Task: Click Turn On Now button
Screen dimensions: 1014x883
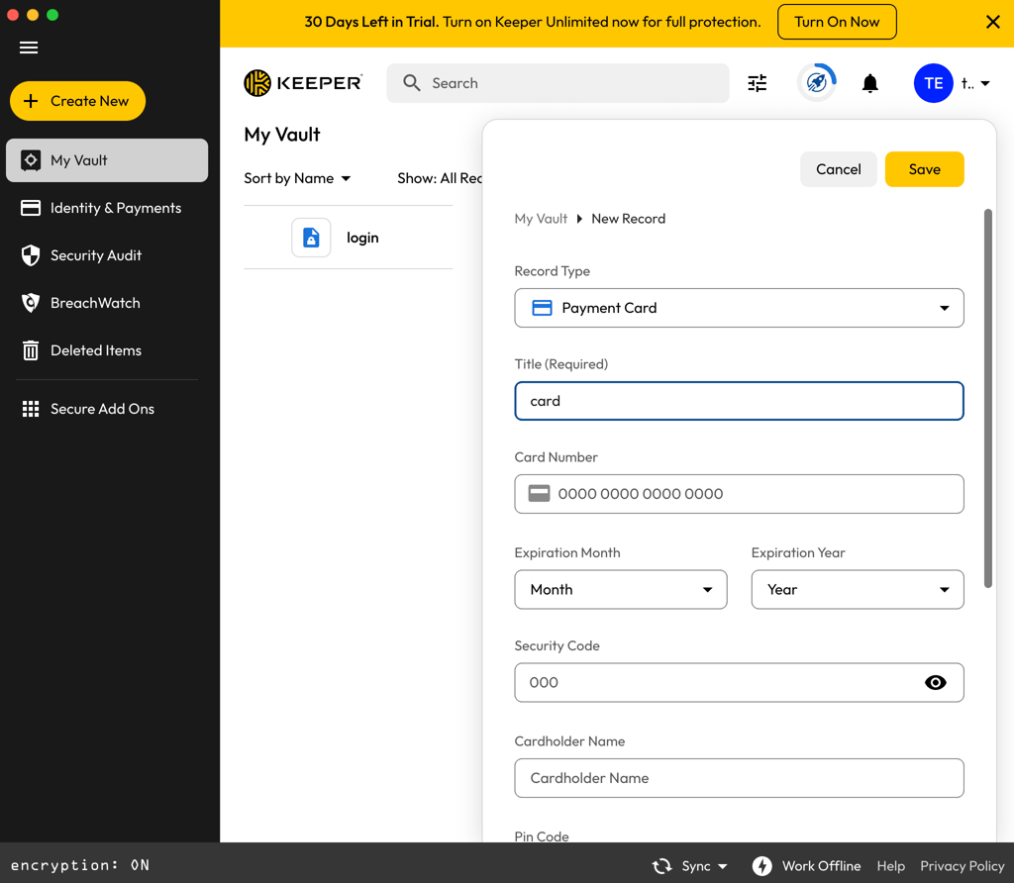Action: tap(837, 22)
